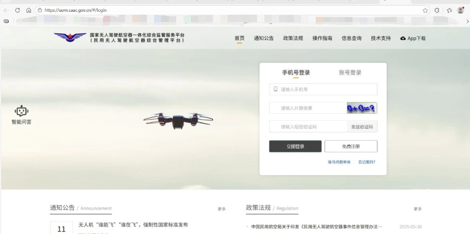Screen dimensions: 470x234
Task: Click 更多 beside 政策法规 heading
Action: pos(418,209)
